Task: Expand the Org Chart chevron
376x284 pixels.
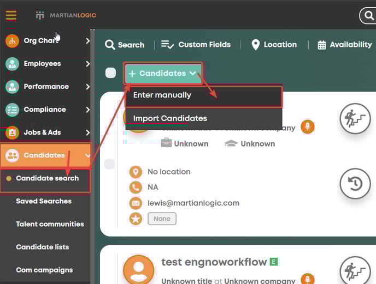Action: point(88,41)
